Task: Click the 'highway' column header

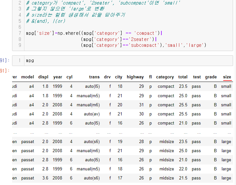Action: tap(135, 77)
